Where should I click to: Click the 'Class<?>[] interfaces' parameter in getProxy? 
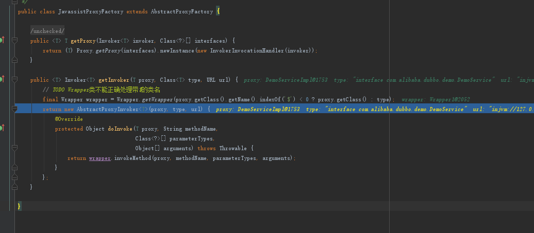193,41
